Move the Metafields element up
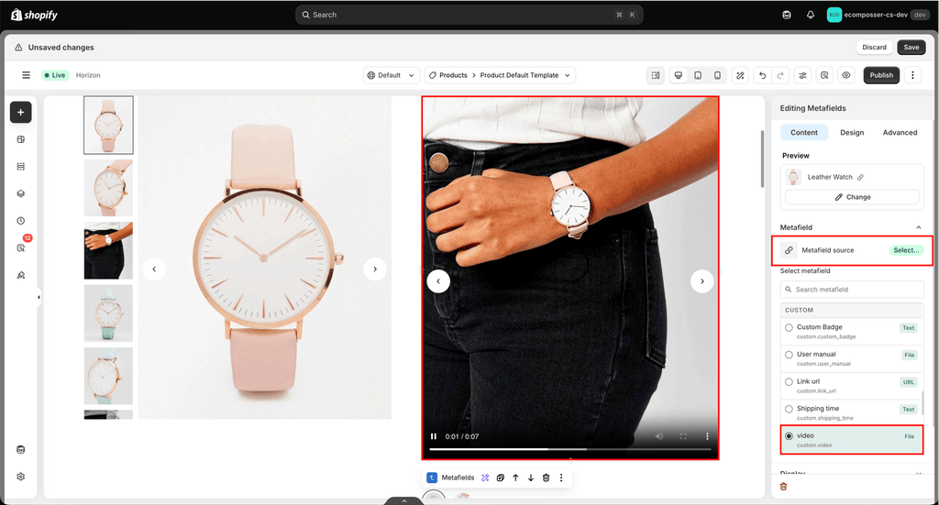The width and height of the screenshot is (939, 505). pyautogui.click(x=515, y=478)
